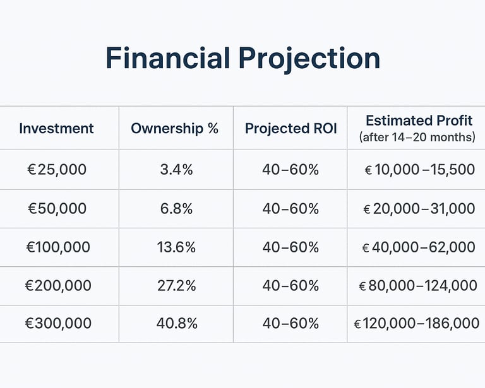Select the €40,000–62,000 estimated profit cell
Image resolution: width=485 pixels, height=388 pixels.
(419, 247)
